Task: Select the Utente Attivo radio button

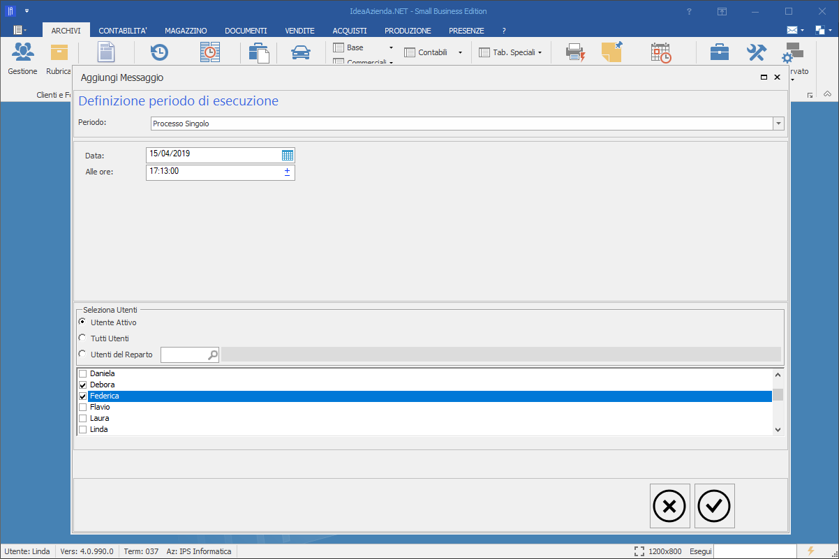Action: [x=82, y=322]
